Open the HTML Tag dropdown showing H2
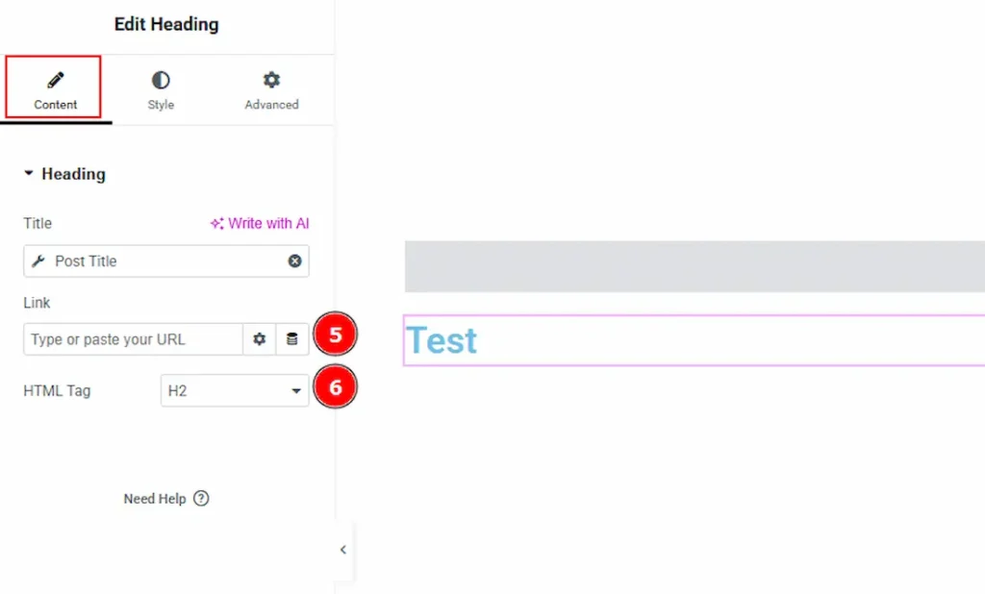This screenshot has height=594, width=985. click(234, 391)
